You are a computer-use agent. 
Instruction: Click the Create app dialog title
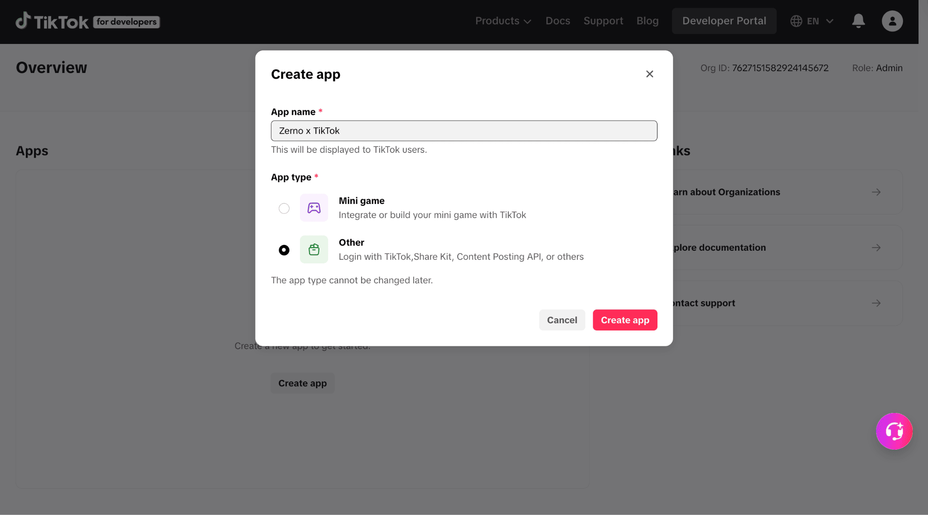pos(306,74)
